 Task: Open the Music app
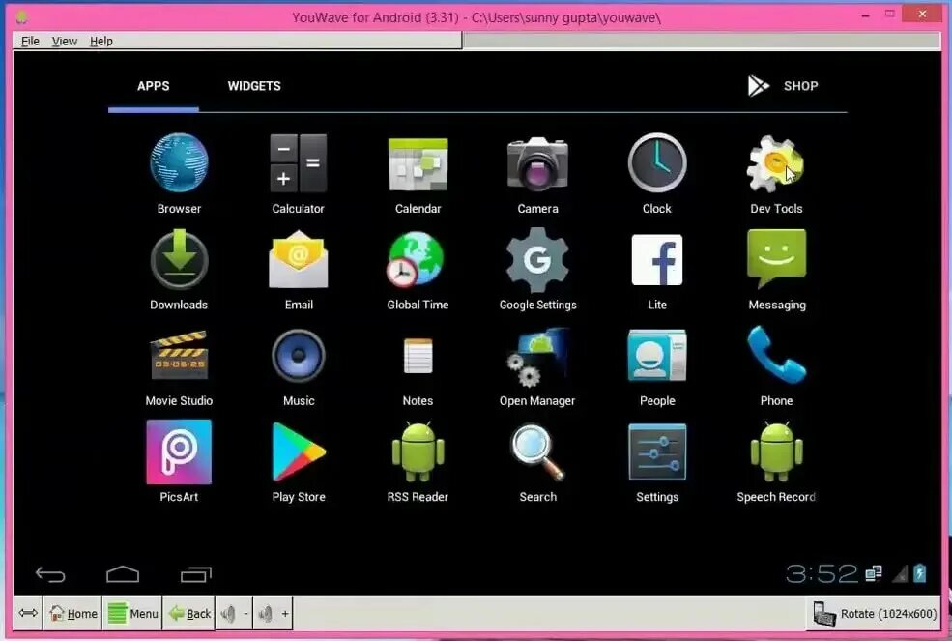298,356
